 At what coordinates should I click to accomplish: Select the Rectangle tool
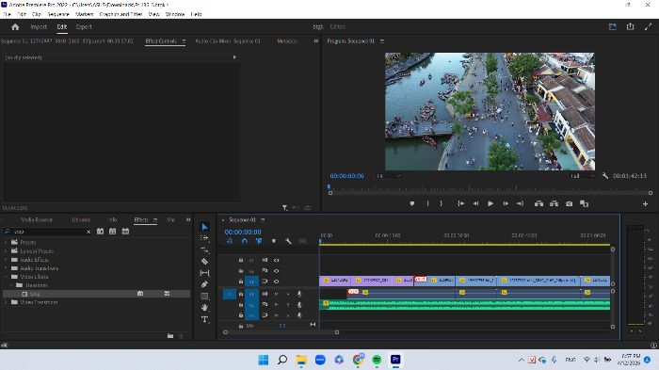click(x=204, y=296)
